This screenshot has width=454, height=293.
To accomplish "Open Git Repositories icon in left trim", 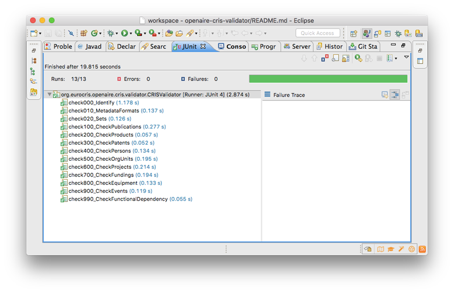I will (33, 92).
